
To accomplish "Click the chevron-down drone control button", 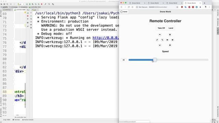I will [160, 45].
